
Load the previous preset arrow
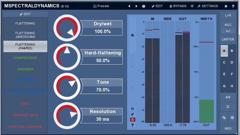pos(129,6)
